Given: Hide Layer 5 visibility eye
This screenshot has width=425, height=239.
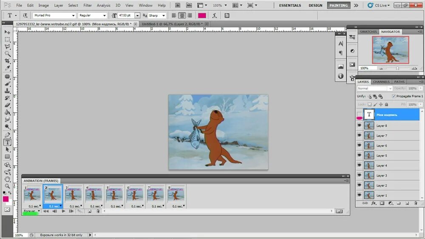Looking at the screenshot, I should tap(360, 155).
